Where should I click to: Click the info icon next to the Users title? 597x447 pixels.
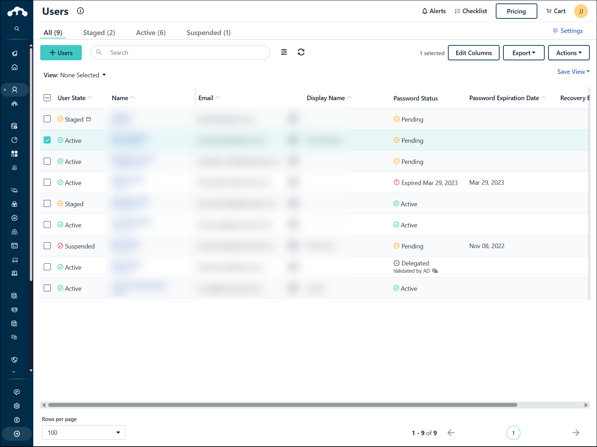[x=80, y=11]
